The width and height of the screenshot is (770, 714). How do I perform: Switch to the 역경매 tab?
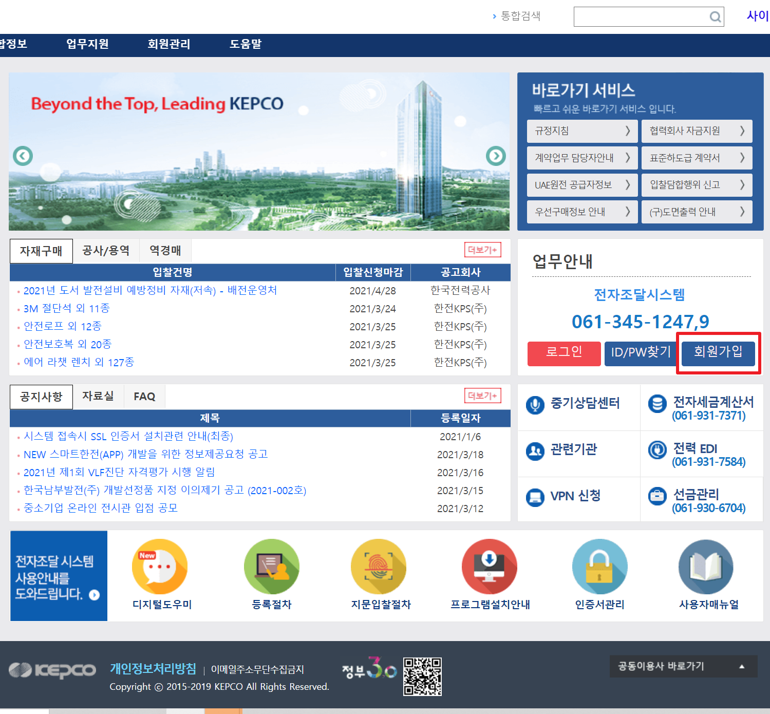165,251
